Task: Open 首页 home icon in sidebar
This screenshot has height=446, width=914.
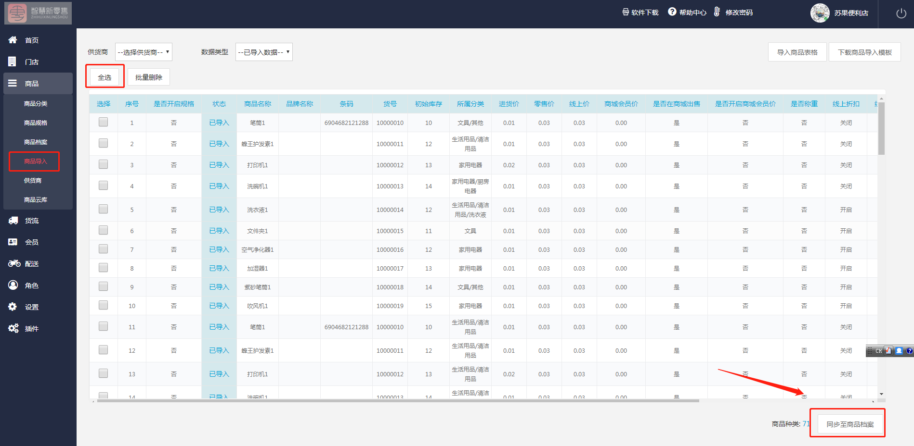Action: [13, 40]
